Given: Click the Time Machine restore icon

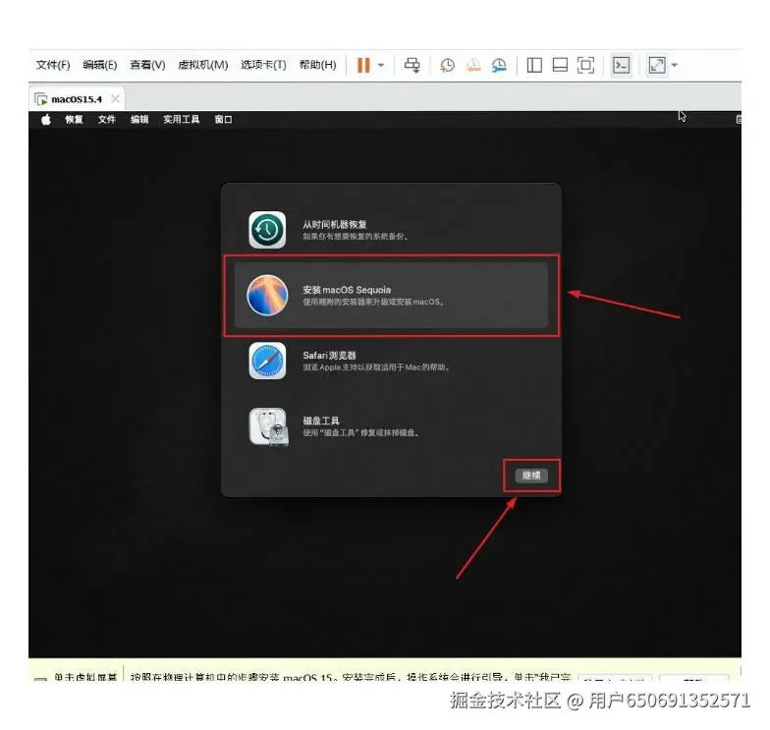Looking at the screenshot, I should [267, 230].
